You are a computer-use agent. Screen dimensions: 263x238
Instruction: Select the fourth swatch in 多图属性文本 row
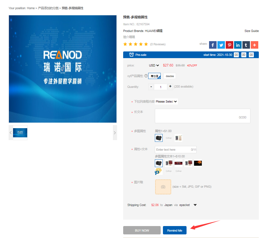tap(188, 163)
